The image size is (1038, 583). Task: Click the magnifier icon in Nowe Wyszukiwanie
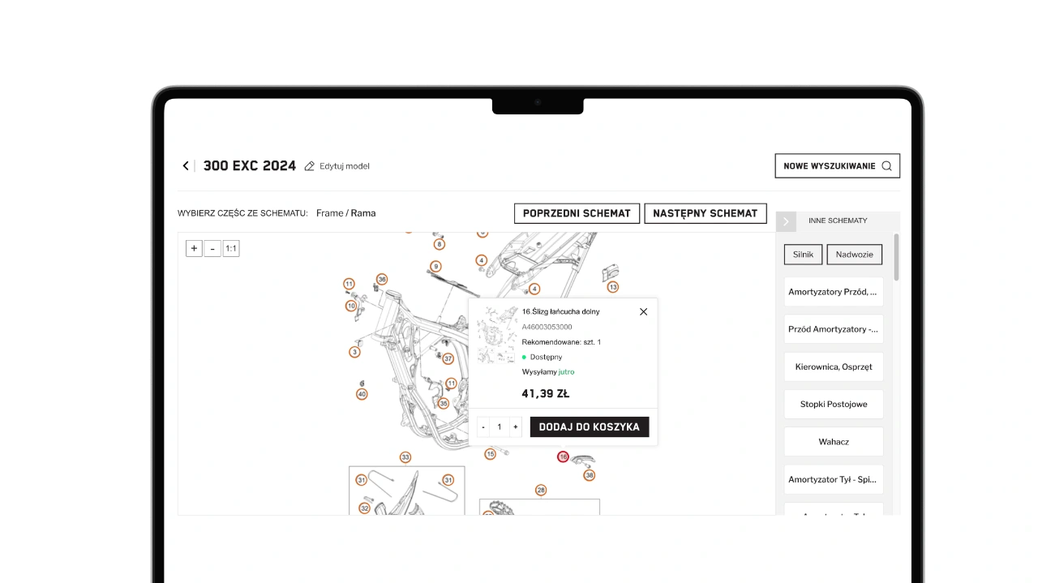coord(886,166)
